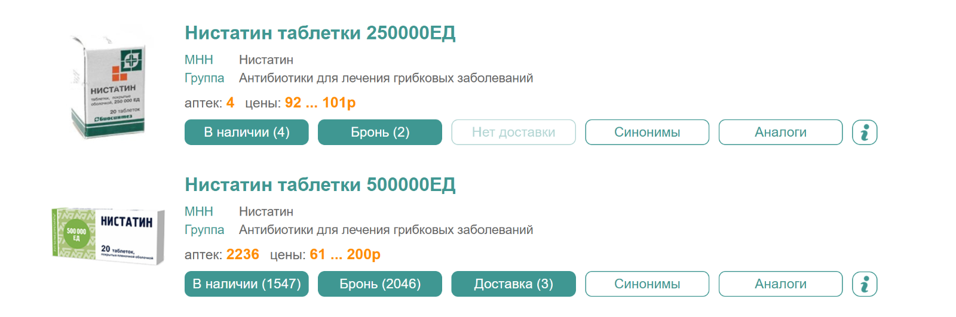
Task: Click МНН value Нистатин under 250000ЕД product
Action: [266, 60]
